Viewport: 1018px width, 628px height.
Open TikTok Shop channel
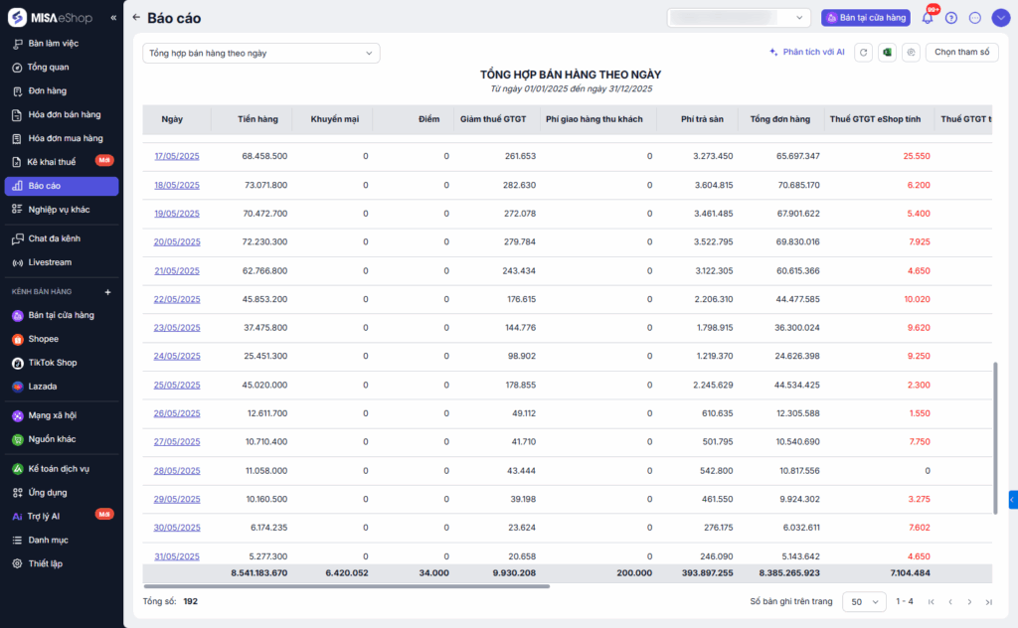coord(52,363)
